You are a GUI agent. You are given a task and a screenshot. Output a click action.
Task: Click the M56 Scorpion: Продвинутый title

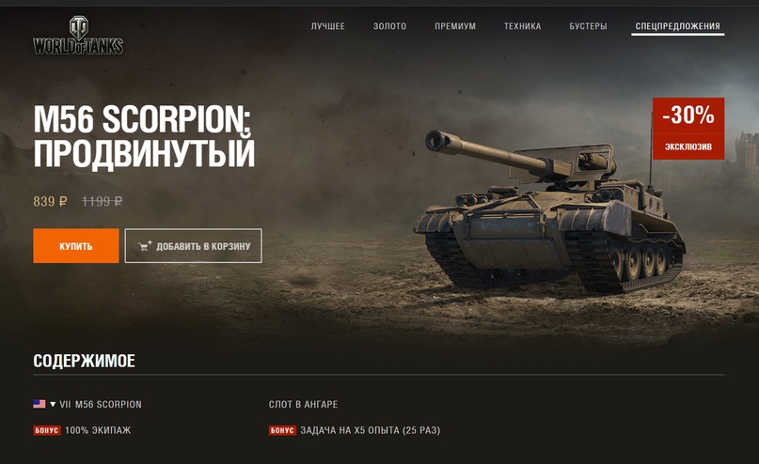(144, 137)
